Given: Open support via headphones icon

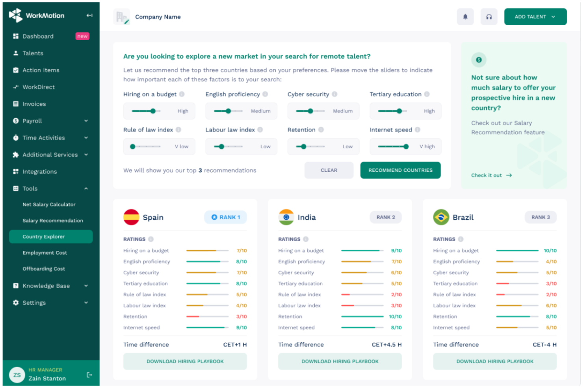Looking at the screenshot, I should click(489, 17).
